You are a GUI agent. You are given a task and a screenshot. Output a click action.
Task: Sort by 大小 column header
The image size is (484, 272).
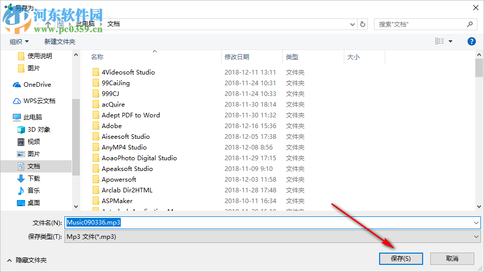(354, 57)
